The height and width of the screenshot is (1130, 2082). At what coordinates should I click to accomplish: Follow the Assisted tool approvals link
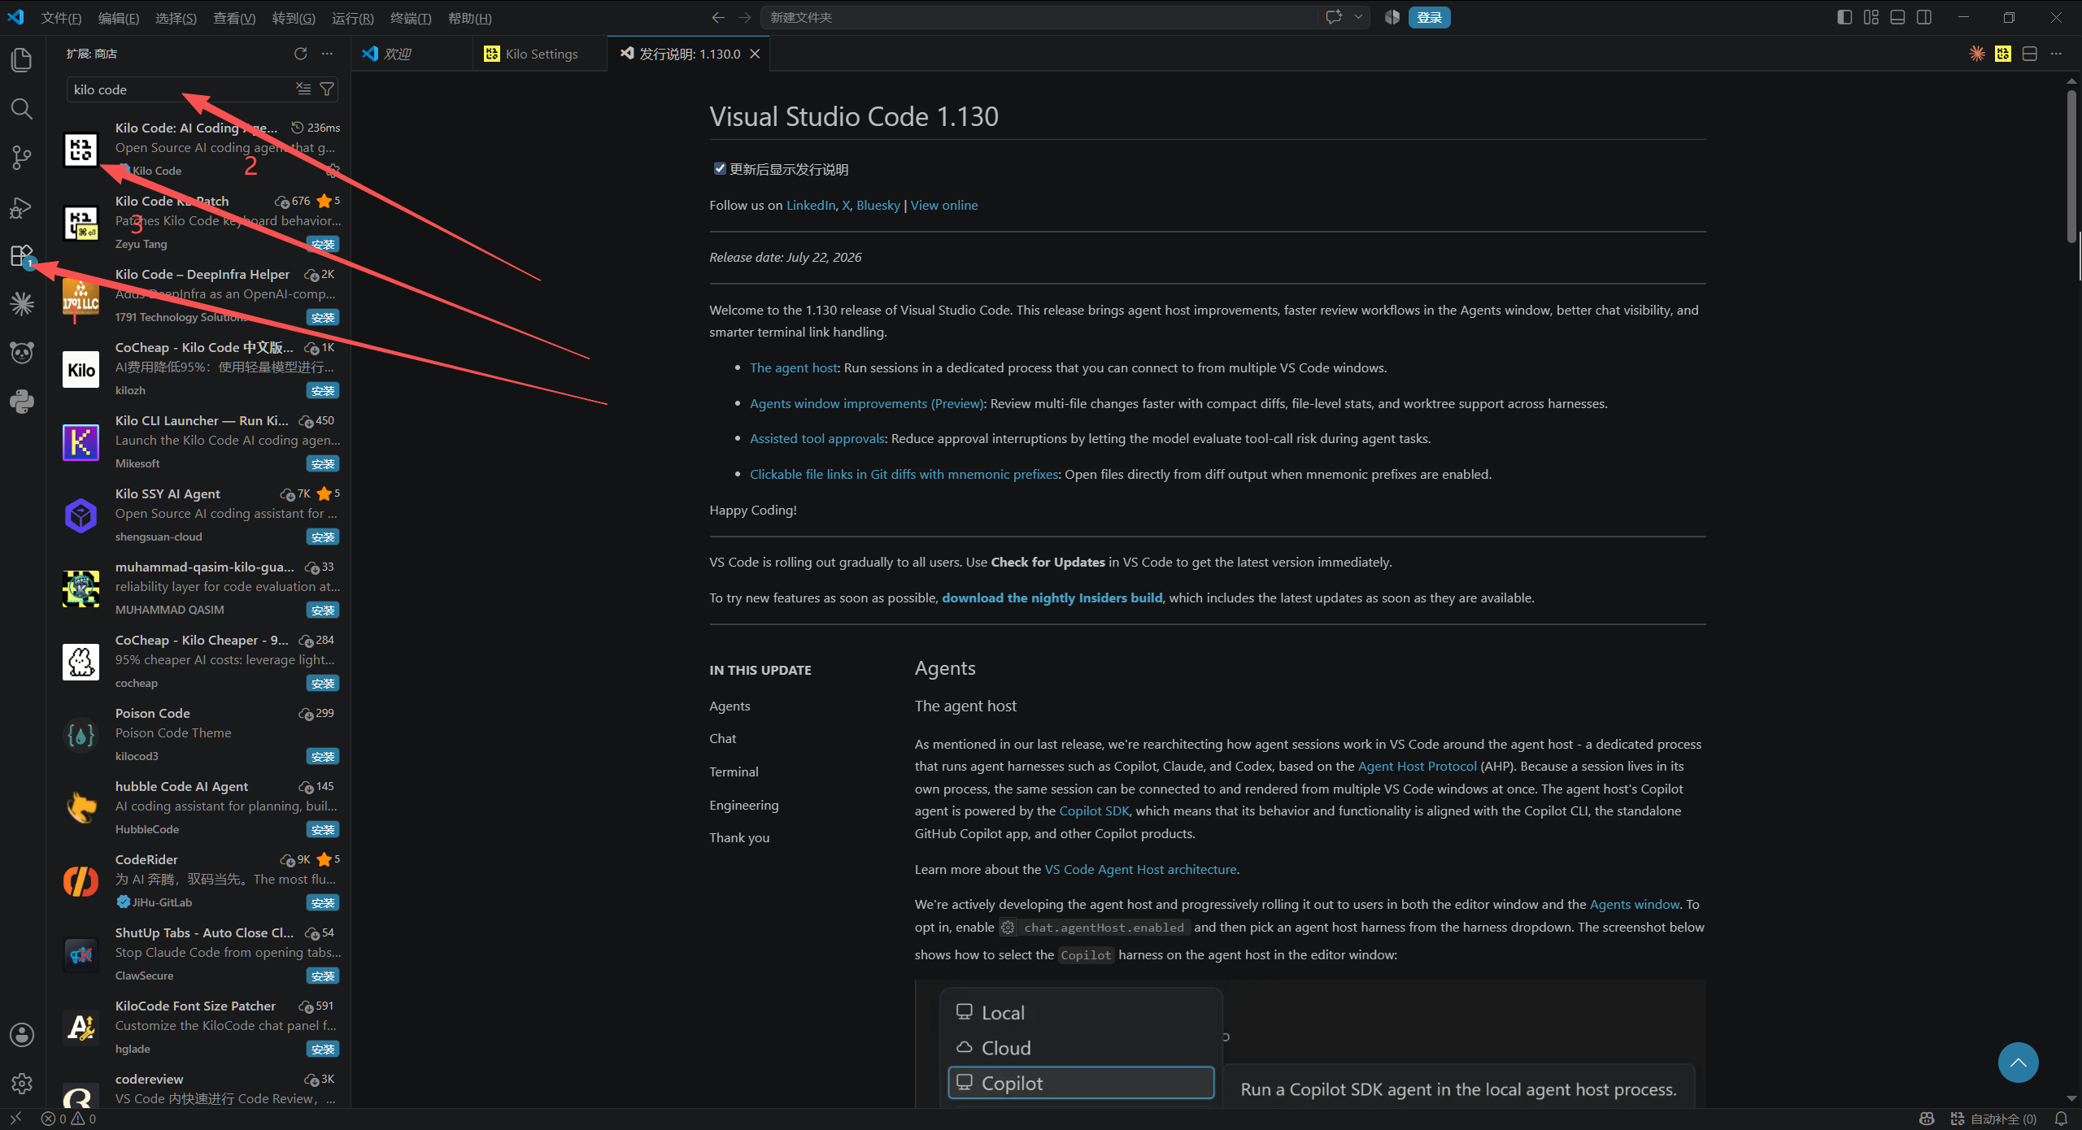(x=817, y=438)
